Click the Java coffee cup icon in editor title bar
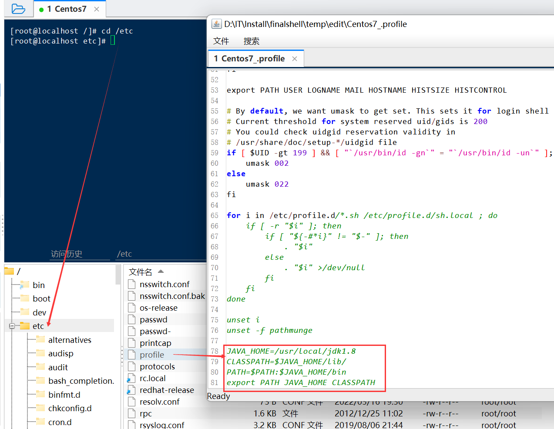This screenshot has width=554, height=429. (216, 24)
